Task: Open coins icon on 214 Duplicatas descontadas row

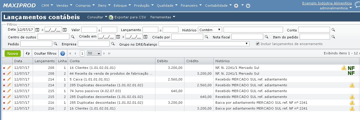Action: (x=352, y=85)
